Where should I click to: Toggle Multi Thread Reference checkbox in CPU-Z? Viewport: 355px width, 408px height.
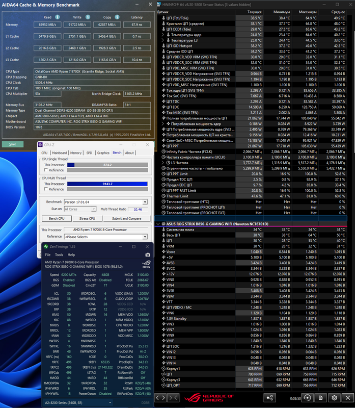point(46,189)
